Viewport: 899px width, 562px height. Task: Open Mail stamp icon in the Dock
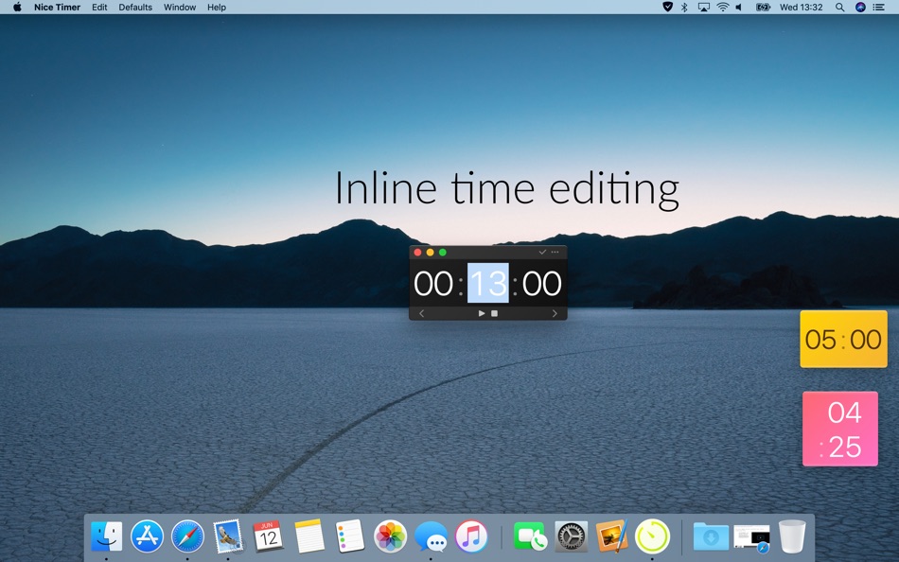(228, 536)
